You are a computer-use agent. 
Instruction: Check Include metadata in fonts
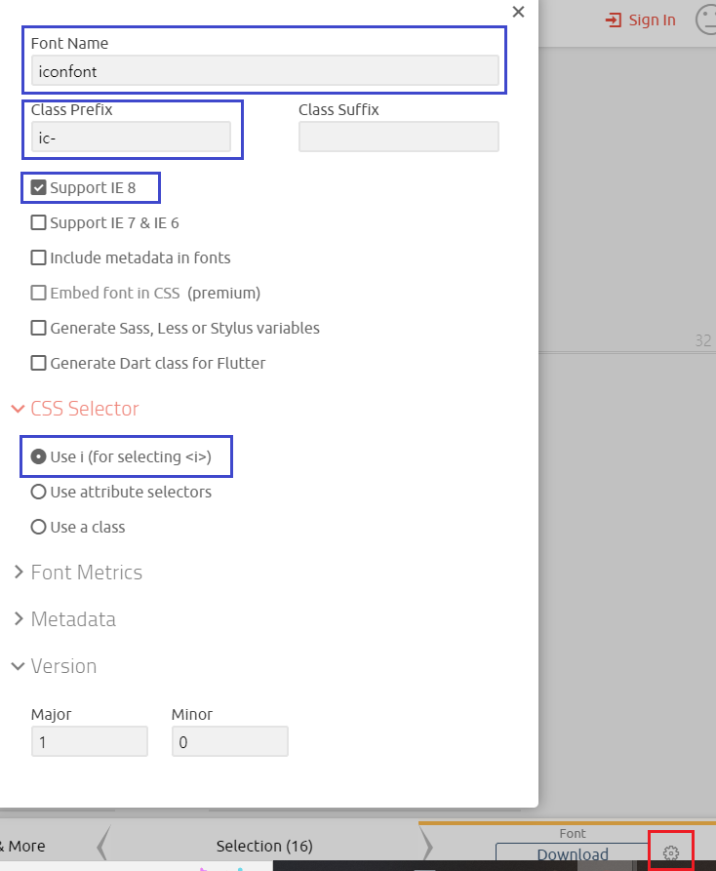(x=38, y=257)
